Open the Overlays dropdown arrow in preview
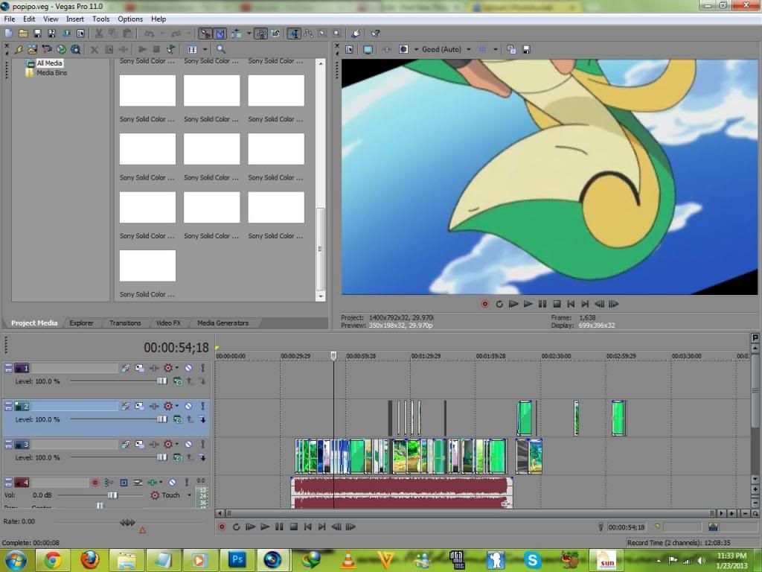Image resolution: width=762 pixels, height=572 pixels. [x=495, y=50]
